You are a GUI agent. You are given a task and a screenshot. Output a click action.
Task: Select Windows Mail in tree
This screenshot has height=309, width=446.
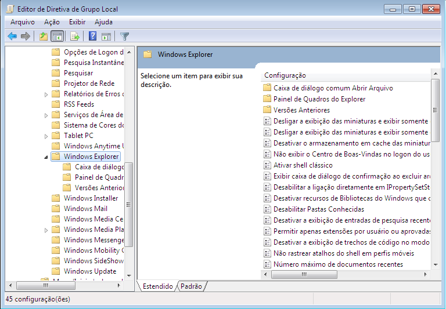click(x=80, y=209)
